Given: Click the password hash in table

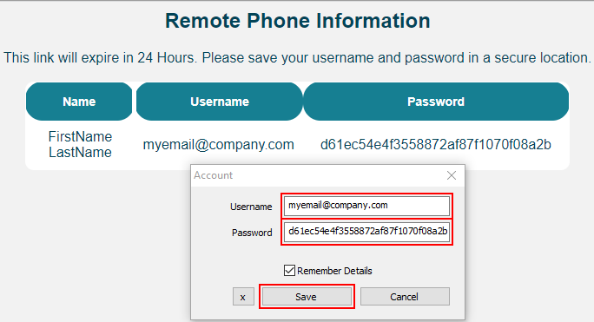Looking at the screenshot, I should pos(436,144).
